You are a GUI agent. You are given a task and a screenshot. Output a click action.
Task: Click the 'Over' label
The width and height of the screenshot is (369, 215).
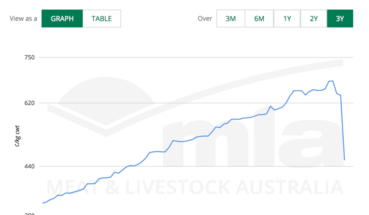pyautogui.click(x=205, y=18)
